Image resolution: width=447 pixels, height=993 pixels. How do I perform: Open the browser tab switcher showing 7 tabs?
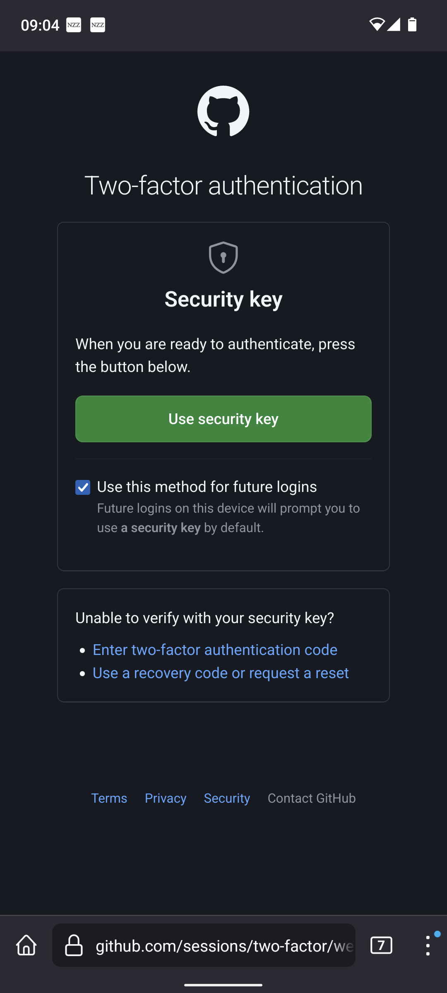(x=381, y=945)
